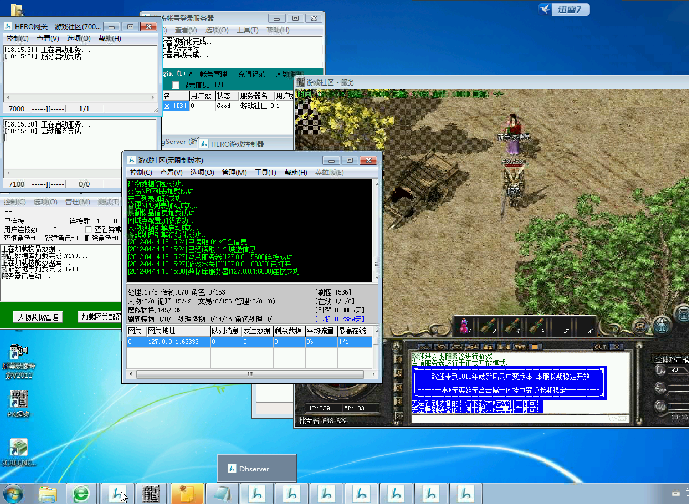Click horizontal scrollbar of the gateway table

click(250, 374)
